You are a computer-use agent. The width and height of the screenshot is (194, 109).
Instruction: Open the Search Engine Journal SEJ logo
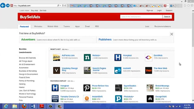[87, 70]
